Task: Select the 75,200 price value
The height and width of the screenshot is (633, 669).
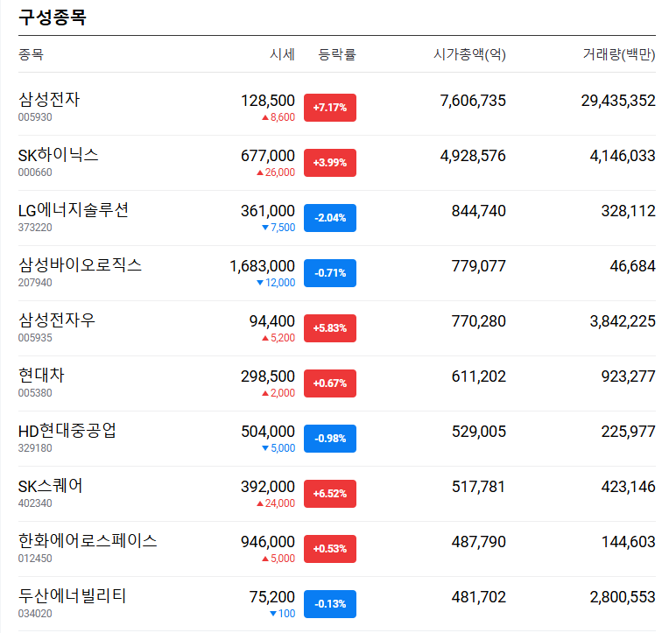Action: (x=272, y=597)
